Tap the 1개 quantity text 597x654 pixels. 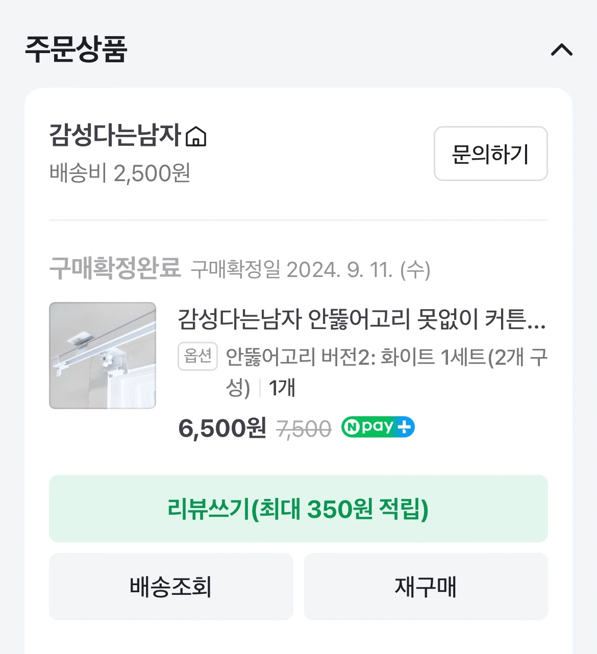click(282, 388)
